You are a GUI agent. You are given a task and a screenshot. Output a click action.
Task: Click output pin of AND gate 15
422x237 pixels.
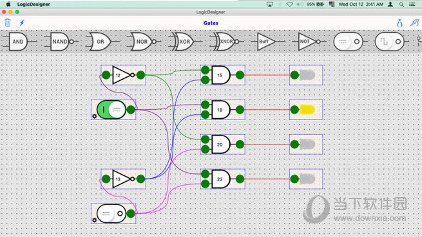click(x=240, y=75)
